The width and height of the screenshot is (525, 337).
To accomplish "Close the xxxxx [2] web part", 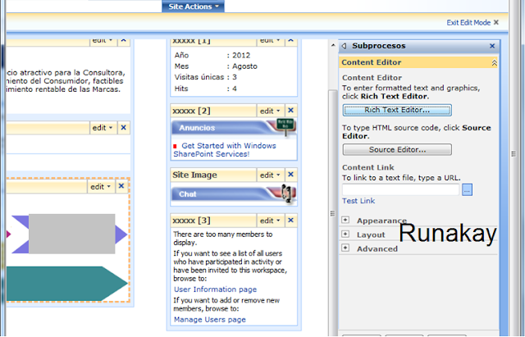I will [x=290, y=110].
